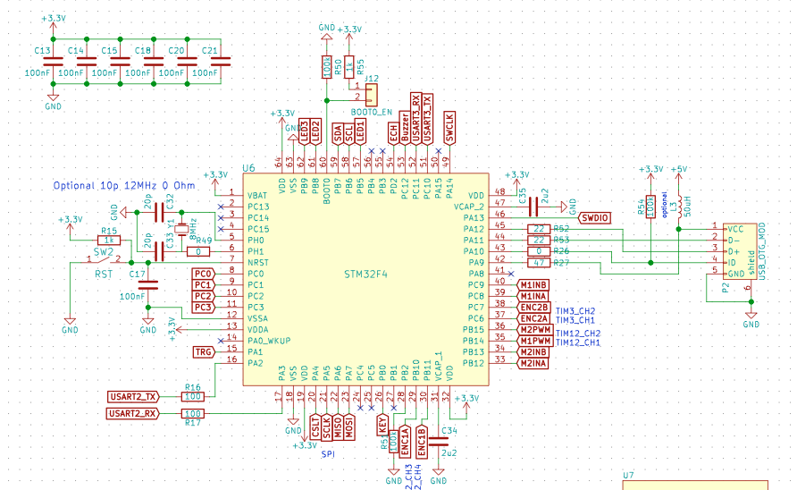The height and width of the screenshot is (490, 797).
Task: Click the ENC1B net label
Action: click(x=422, y=441)
